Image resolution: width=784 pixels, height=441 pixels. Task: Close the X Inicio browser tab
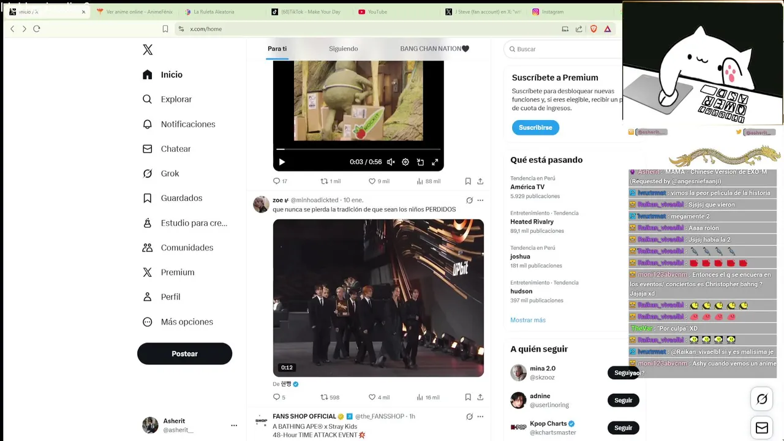tap(83, 12)
